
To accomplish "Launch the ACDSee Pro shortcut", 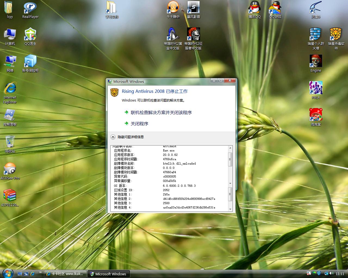I will pyautogui.click(x=10, y=171).
